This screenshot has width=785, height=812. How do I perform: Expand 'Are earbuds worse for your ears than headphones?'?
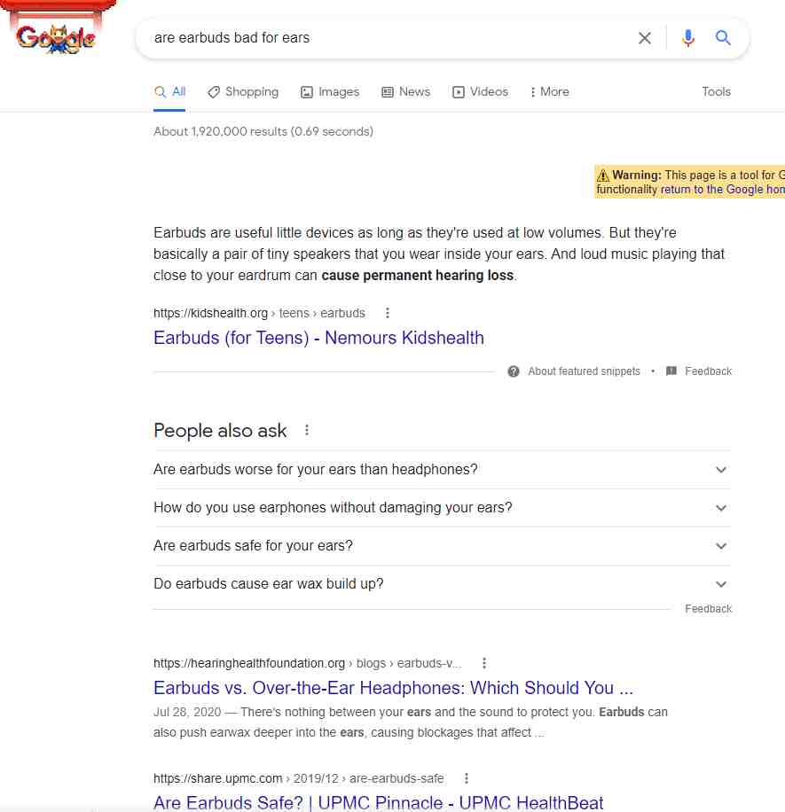click(442, 470)
